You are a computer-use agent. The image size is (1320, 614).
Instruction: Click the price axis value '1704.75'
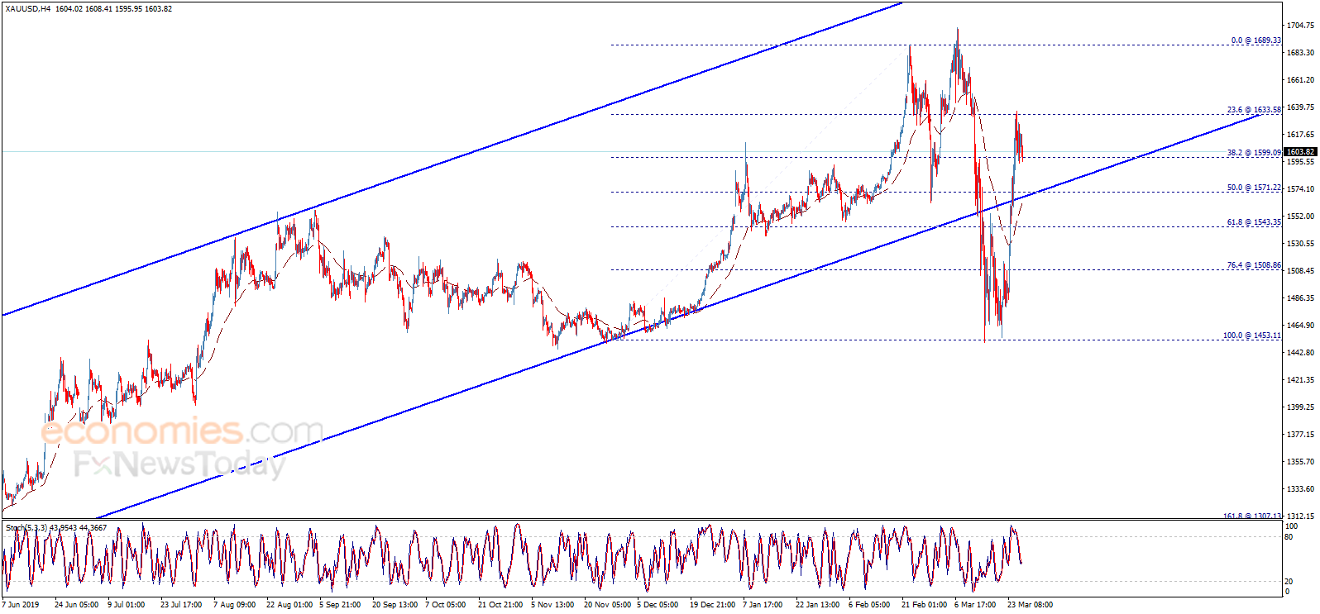coord(1300,26)
